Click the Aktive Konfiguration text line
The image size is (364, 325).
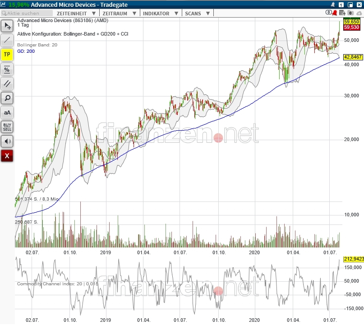pyautogui.click(x=73, y=34)
